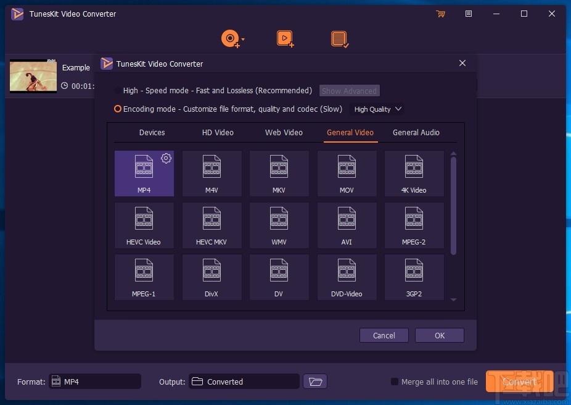
Task: Open the output folder browse button
Action: point(315,382)
